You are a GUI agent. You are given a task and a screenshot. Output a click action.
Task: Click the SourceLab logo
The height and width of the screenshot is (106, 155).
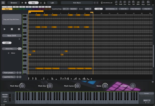(x=106, y=3)
